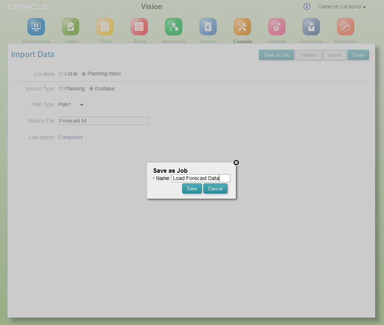This screenshot has width=384, height=325.
Task: Open the Rules calculator icon
Action: pyautogui.click(x=139, y=27)
